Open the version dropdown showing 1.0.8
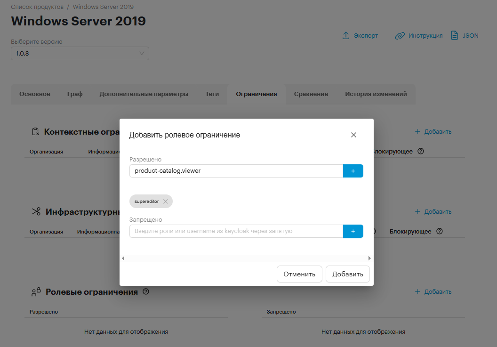 (80, 53)
